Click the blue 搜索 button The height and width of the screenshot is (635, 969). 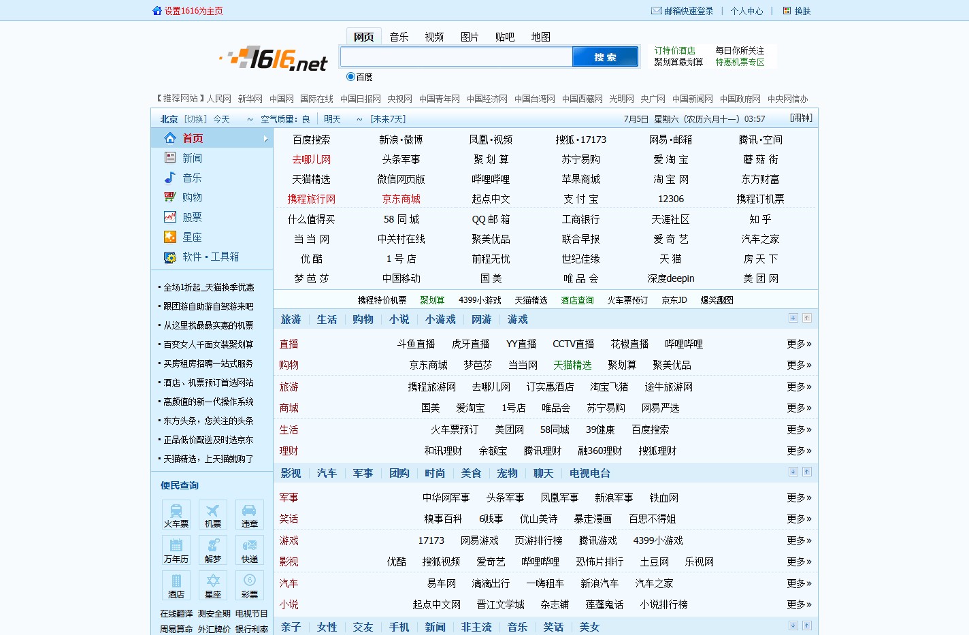click(x=605, y=56)
